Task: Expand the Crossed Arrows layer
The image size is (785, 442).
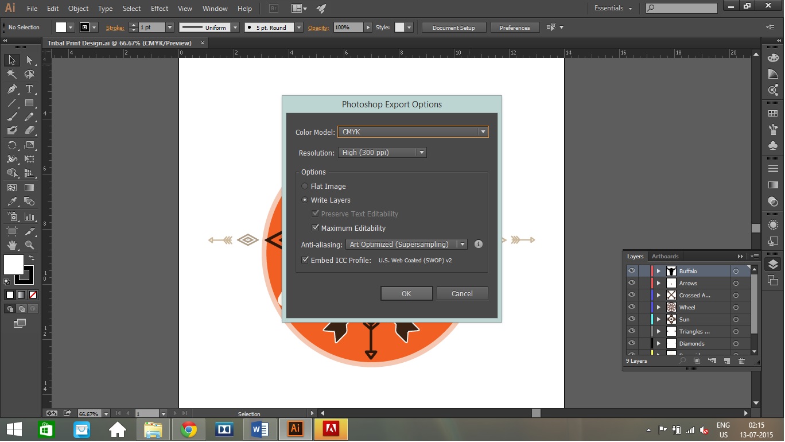Action: 659,295
